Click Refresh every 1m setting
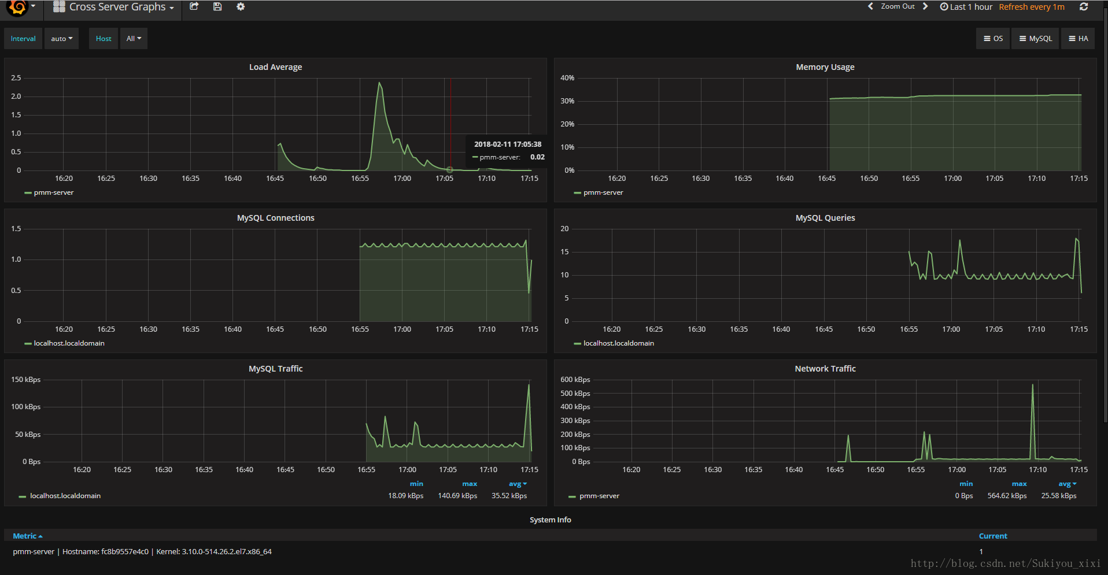 tap(1032, 7)
